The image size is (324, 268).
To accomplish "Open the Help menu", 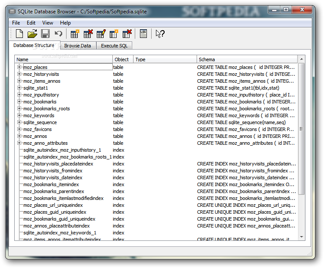I will (x=65, y=23).
